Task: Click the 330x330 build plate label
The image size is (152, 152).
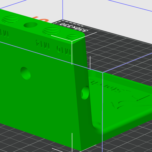Action: pyautogui.click(x=74, y=28)
